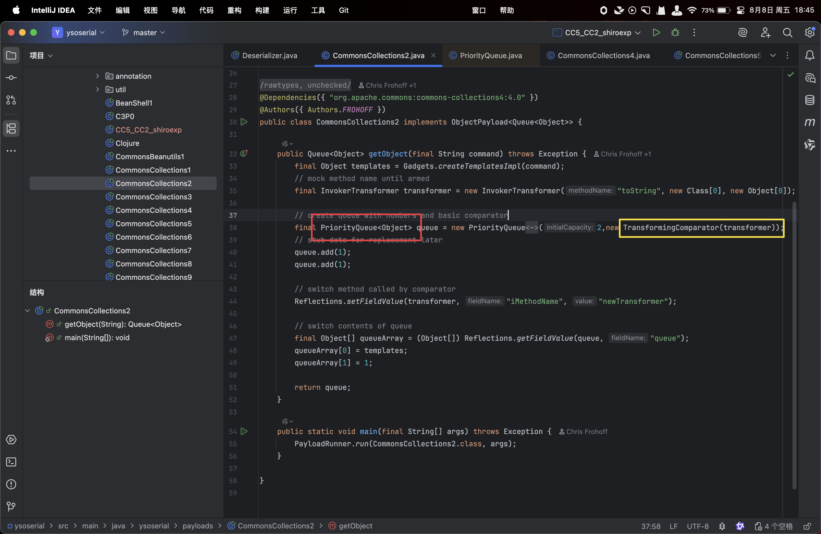
Task: Open the Structure tool window icon
Action: pyautogui.click(x=11, y=128)
